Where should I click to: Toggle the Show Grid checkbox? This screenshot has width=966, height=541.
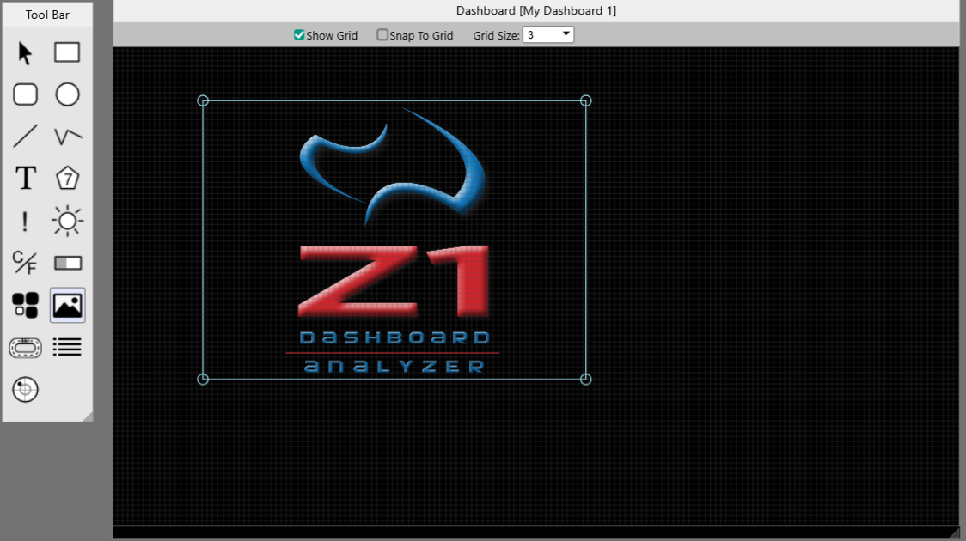click(x=299, y=35)
